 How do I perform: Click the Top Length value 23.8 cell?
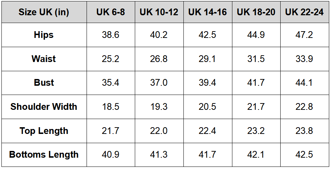[x=304, y=131]
